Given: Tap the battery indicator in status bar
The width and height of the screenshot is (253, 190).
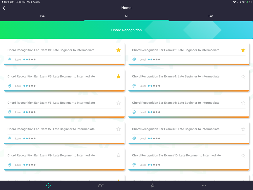Looking at the screenshot, I should pyautogui.click(x=249, y=2).
